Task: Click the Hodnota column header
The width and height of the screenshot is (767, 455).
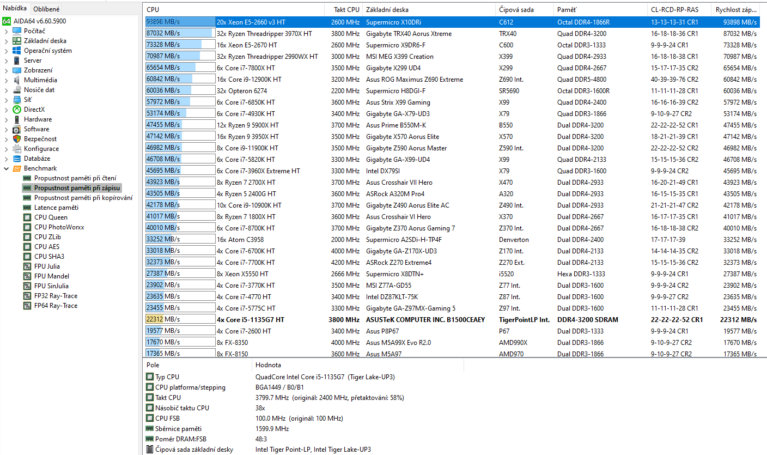Action: pos(358,365)
